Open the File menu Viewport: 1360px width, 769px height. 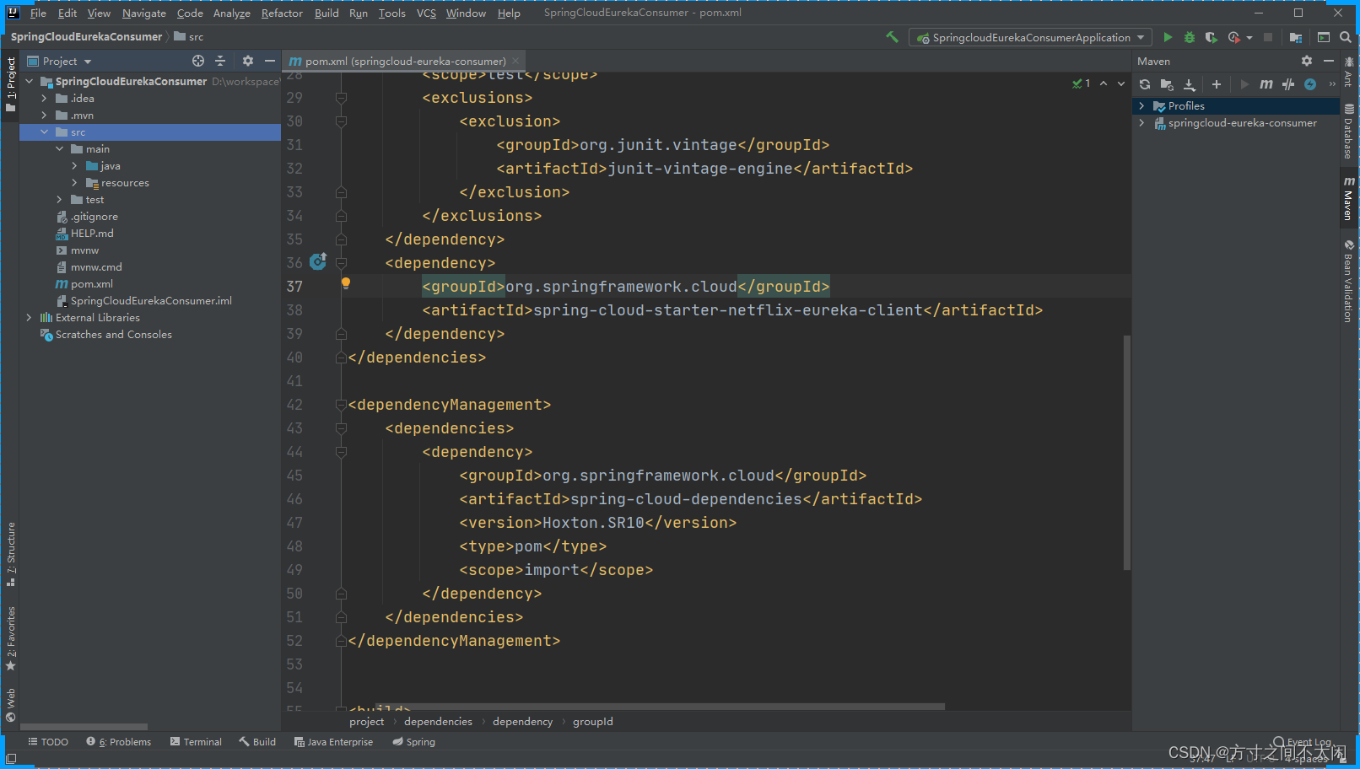tap(39, 13)
